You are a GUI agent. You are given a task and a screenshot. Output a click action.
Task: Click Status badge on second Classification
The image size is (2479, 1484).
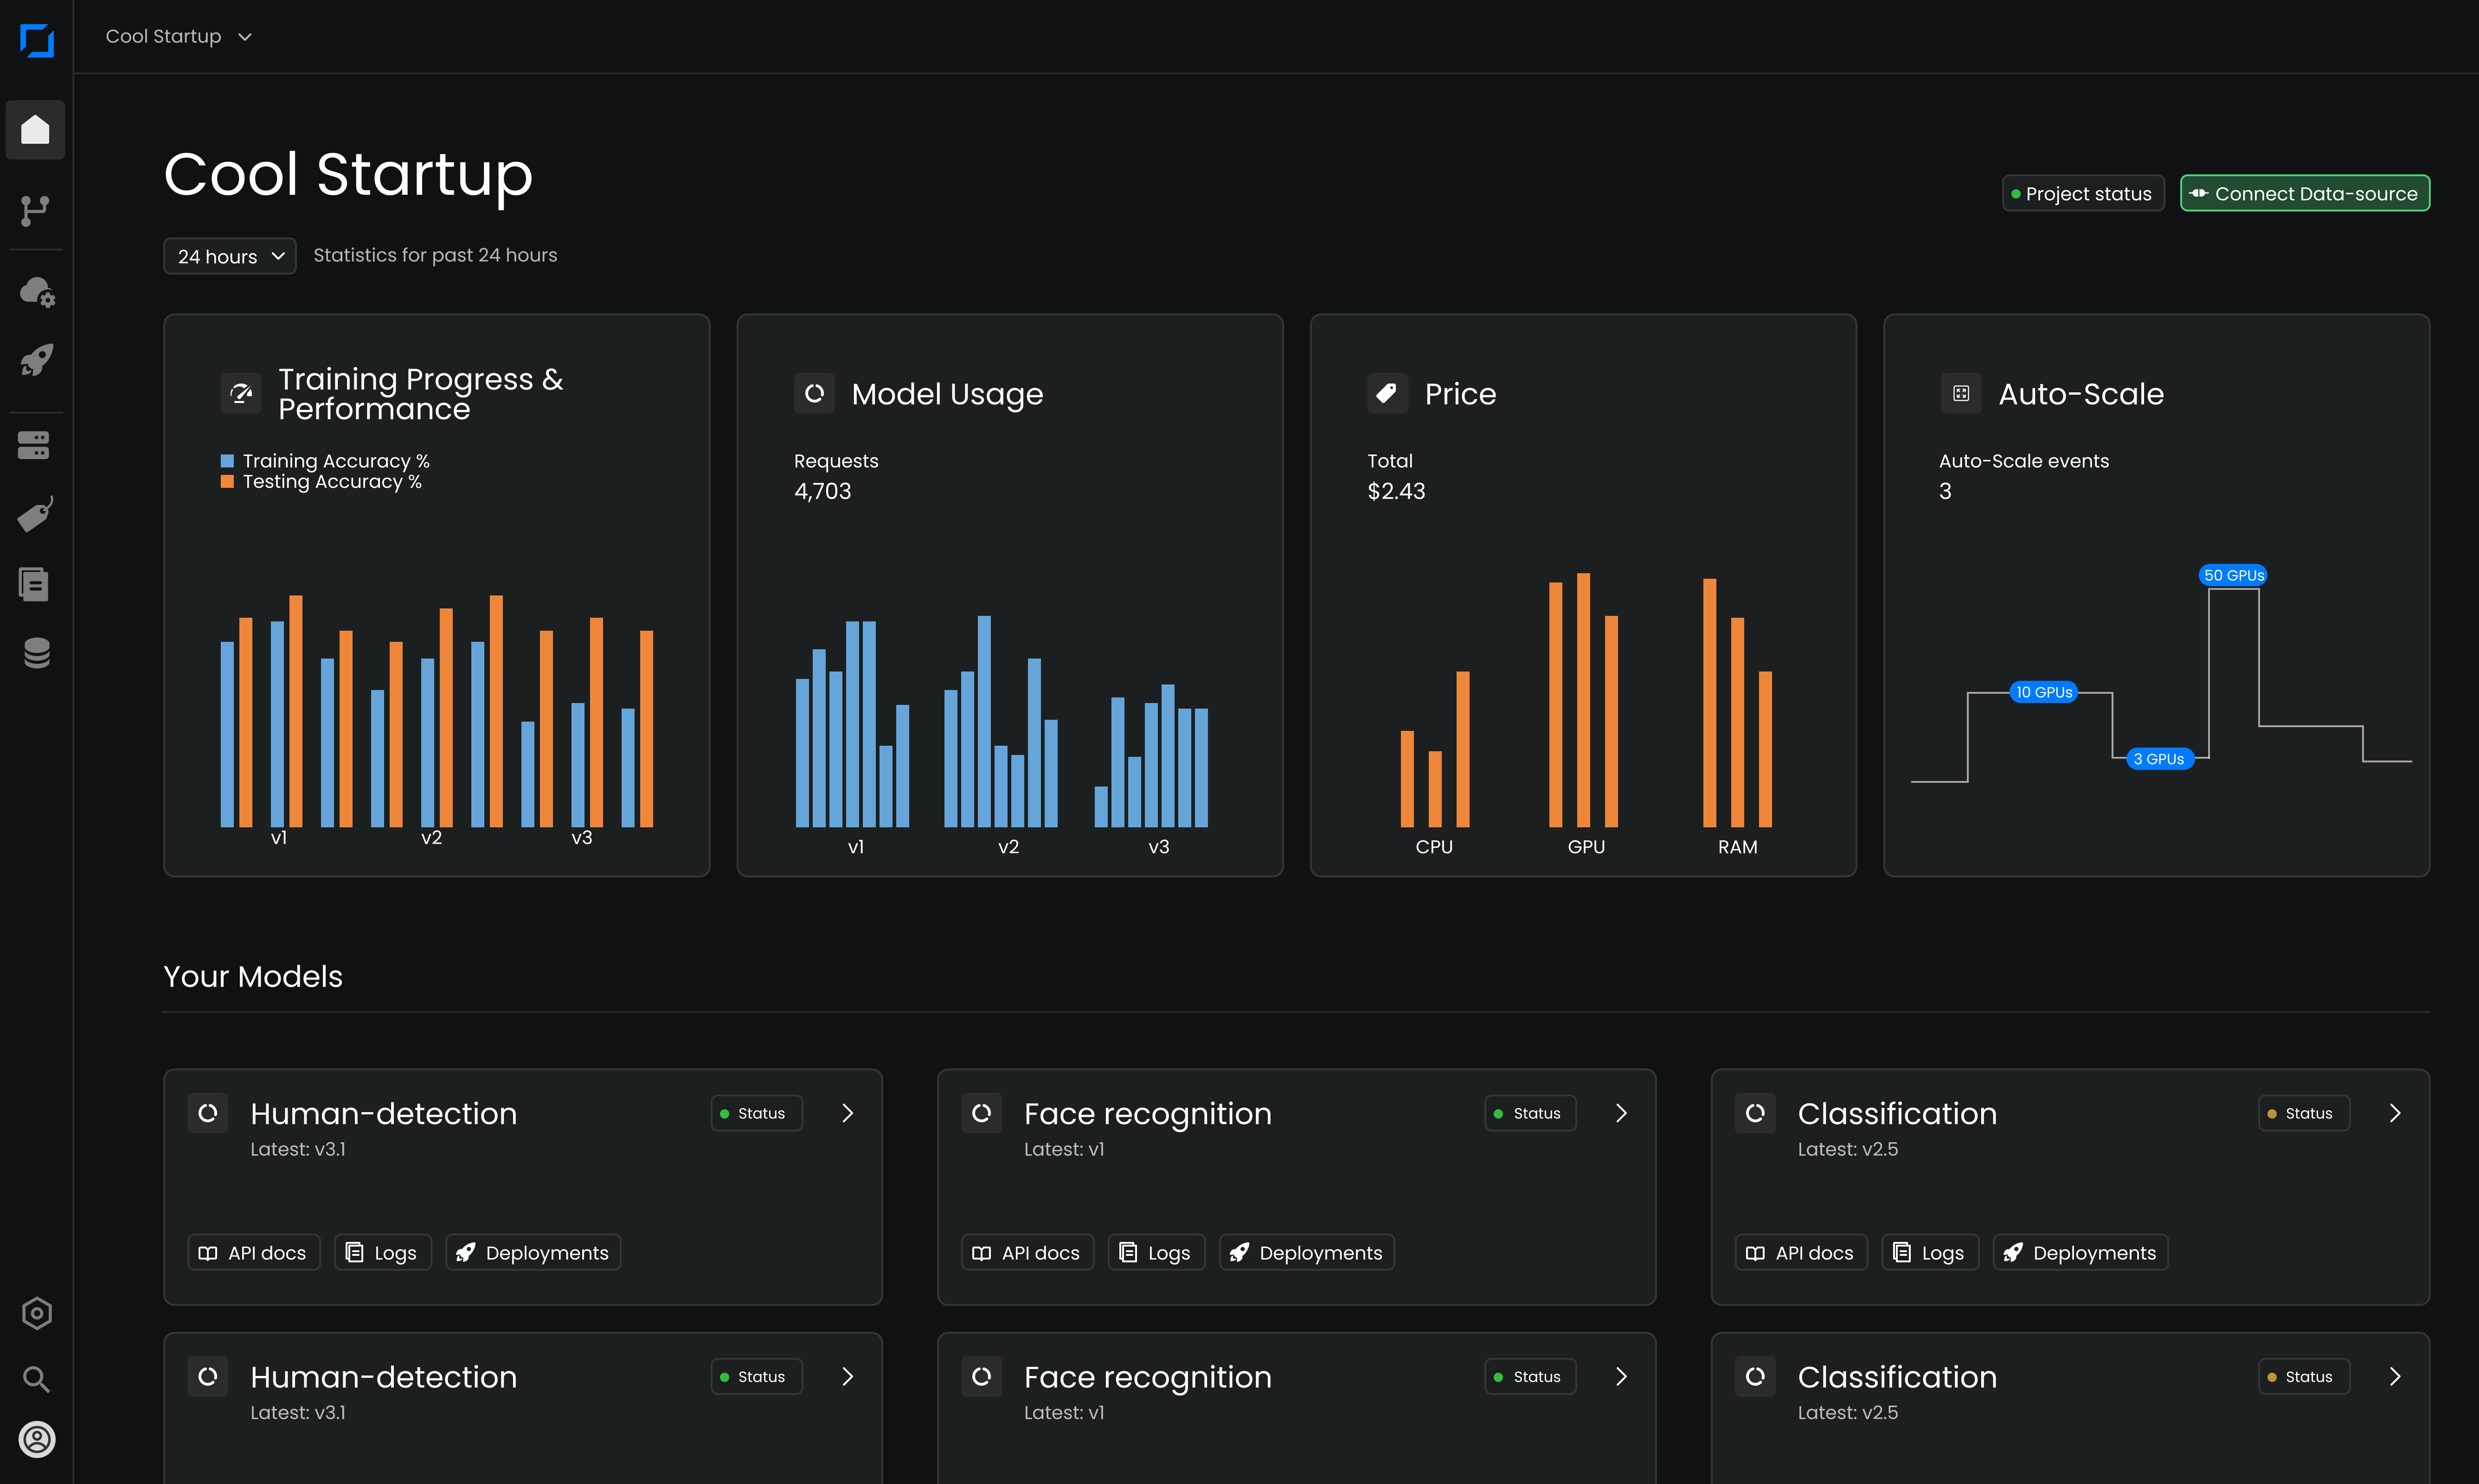point(2304,1377)
